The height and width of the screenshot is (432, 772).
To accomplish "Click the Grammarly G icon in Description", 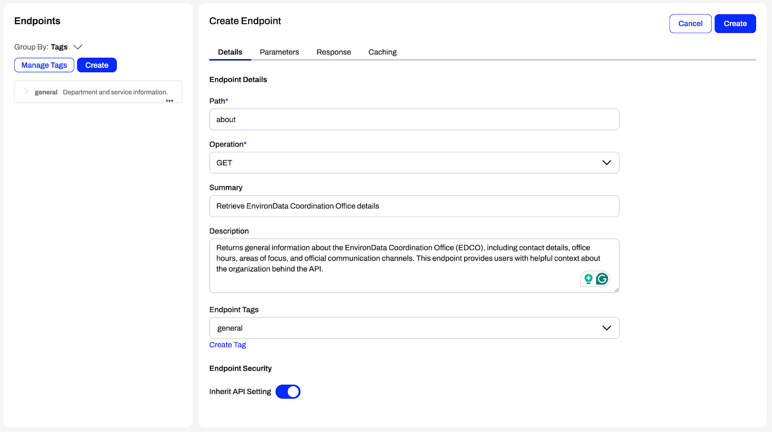I will tap(602, 279).
